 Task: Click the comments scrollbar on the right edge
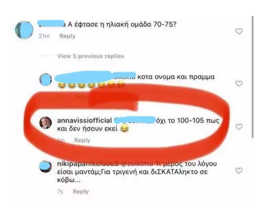tap(252, 77)
